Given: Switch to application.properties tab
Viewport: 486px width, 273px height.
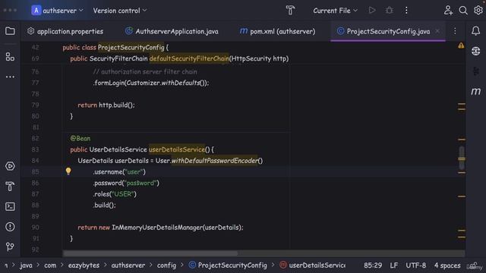Looking at the screenshot, I should [65, 31].
